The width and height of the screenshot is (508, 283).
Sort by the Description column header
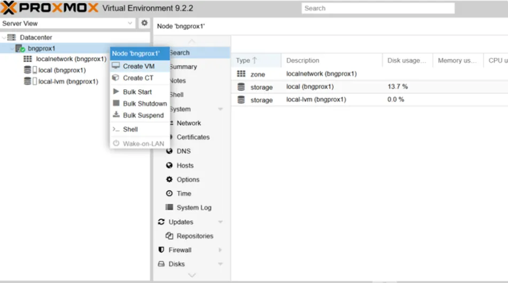tap(332, 60)
